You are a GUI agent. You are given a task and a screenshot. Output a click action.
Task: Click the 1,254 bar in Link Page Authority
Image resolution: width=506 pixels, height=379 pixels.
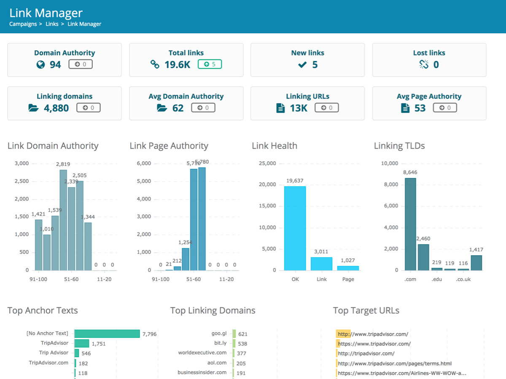coord(186,259)
